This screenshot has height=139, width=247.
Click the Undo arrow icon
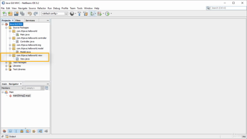[x=30, y=14]
